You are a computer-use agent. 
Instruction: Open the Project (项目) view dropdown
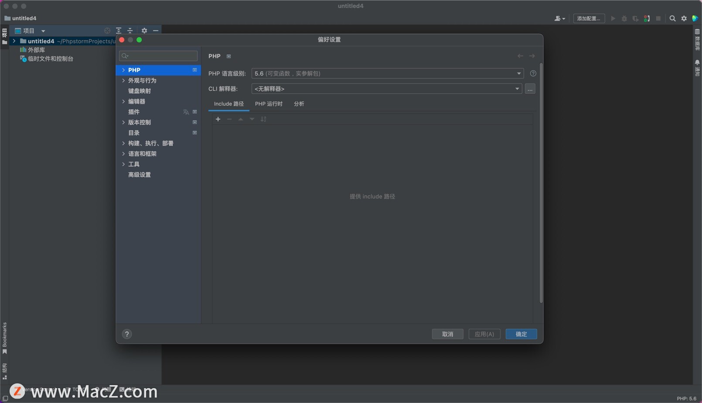pyautogui.click(x=30, y=31)
